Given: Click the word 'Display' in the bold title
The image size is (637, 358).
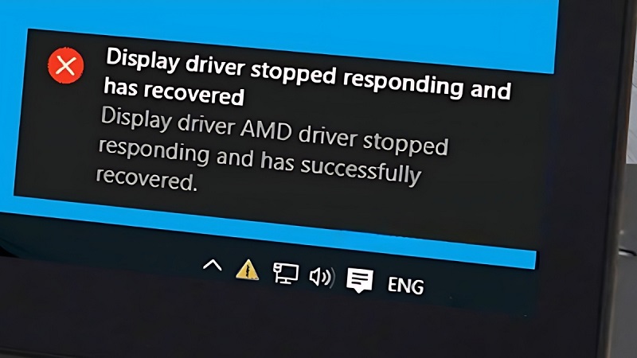Looking at the screenshot, I should click(x=143, y=59).
